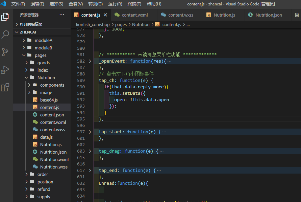
Task: Collapse the pages folder
Action: 24,55
